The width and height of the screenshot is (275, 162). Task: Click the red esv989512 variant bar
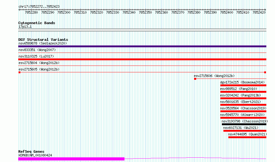(243, 92)
